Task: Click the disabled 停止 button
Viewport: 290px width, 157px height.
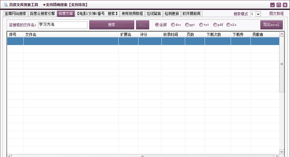Action: click(142, 25)
